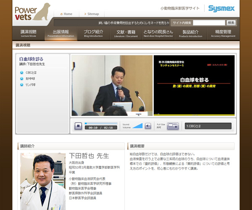252x210 pixels.
Task: Click the site search input field
Action: pos(209,23)
